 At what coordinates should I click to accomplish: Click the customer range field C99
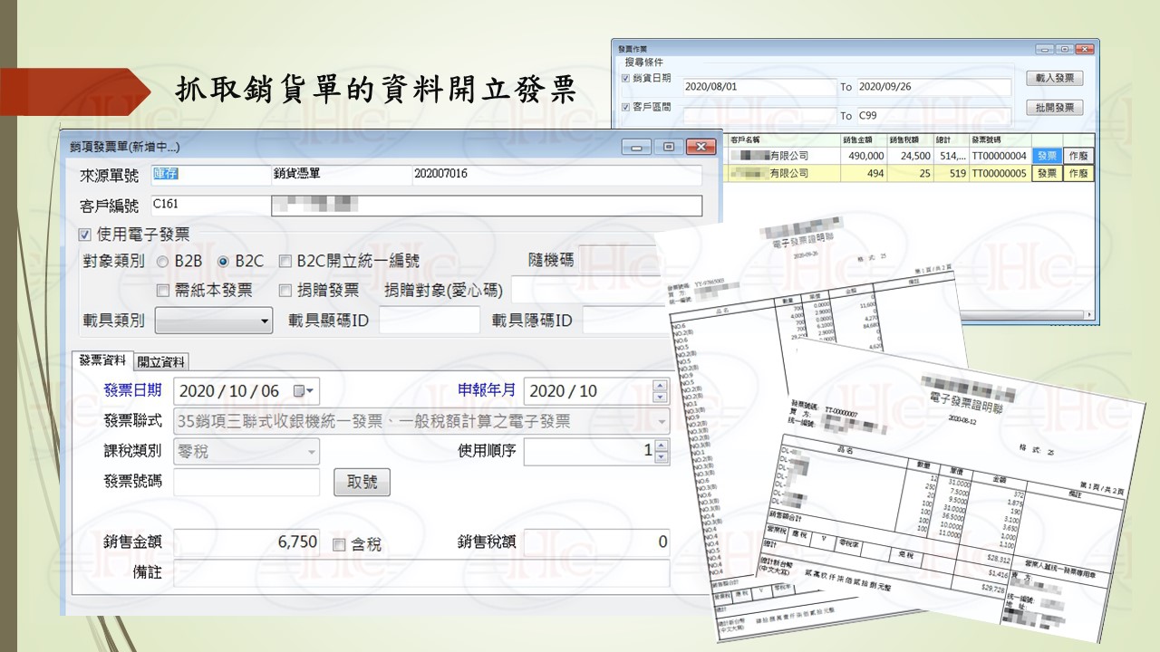(933, 116)
